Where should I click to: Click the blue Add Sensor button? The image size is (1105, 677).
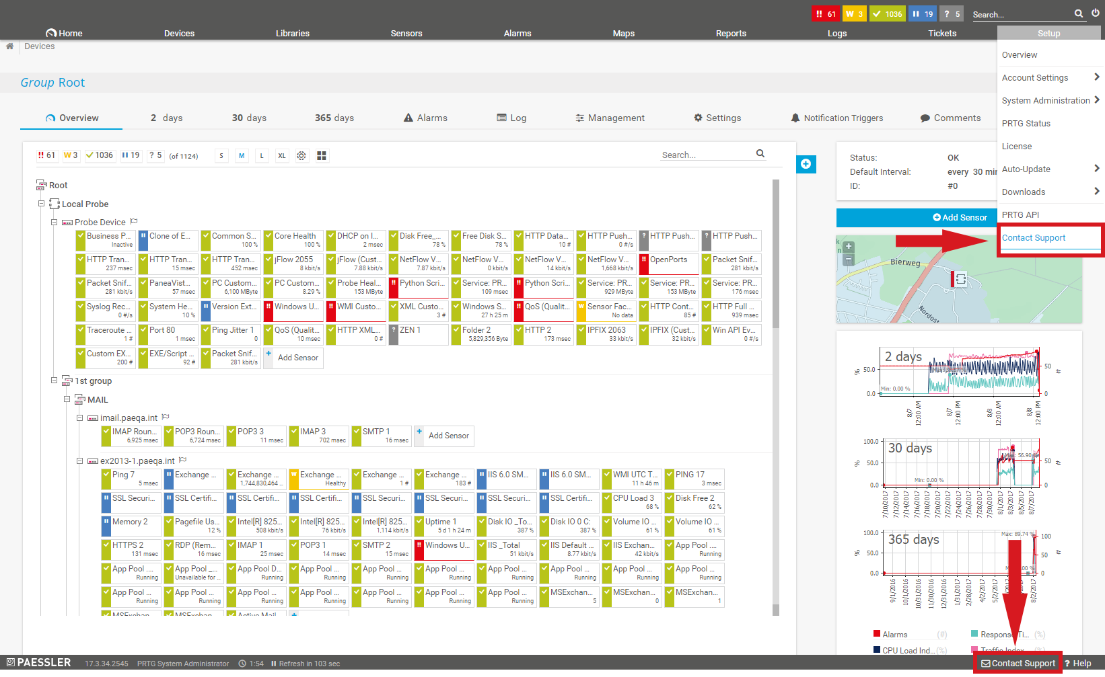916,217
